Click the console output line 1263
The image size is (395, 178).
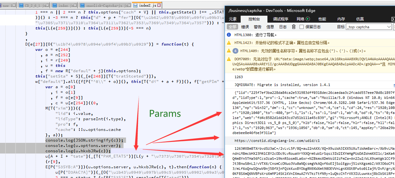239,77
